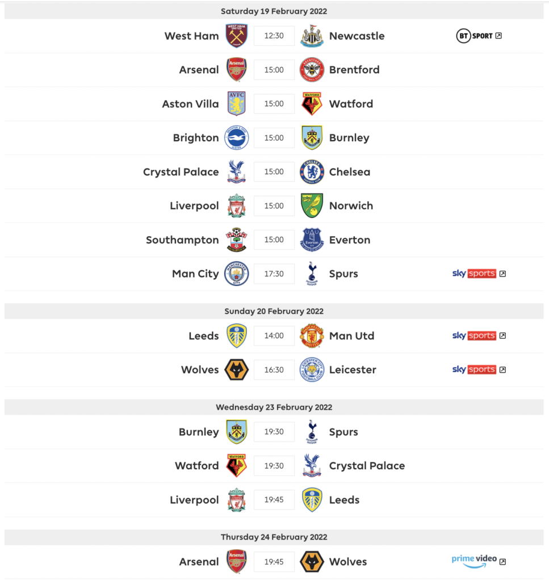Image resolution: width=549 pixels, height=581 pixels.
Task: Select the Leeds badge in Liverpool fixture
Action: [x=312, y=500]
